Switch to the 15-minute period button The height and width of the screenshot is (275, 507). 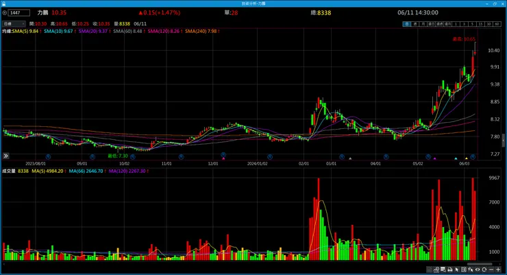tap(481, 24)
